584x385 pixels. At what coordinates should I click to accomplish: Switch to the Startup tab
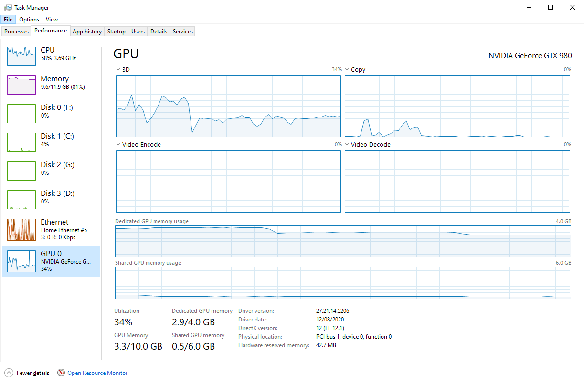116,32
